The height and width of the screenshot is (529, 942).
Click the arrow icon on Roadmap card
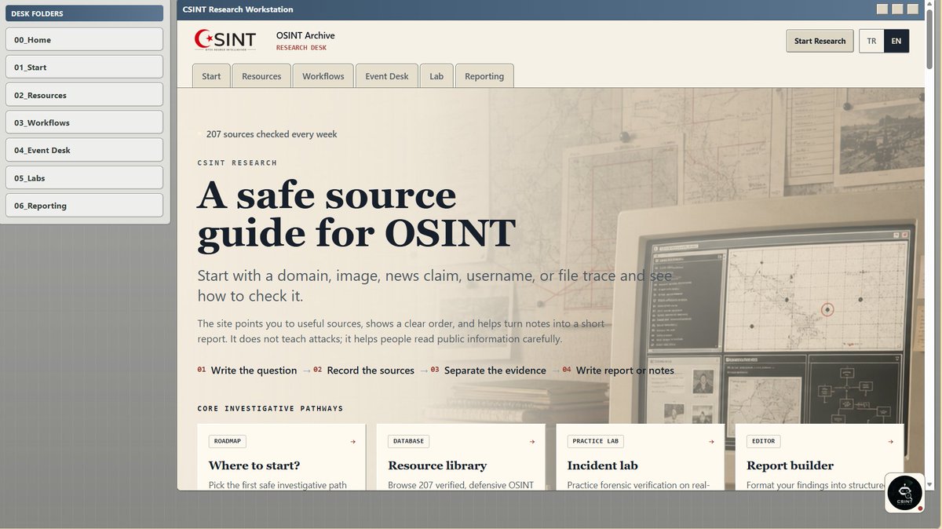(352, 441)
